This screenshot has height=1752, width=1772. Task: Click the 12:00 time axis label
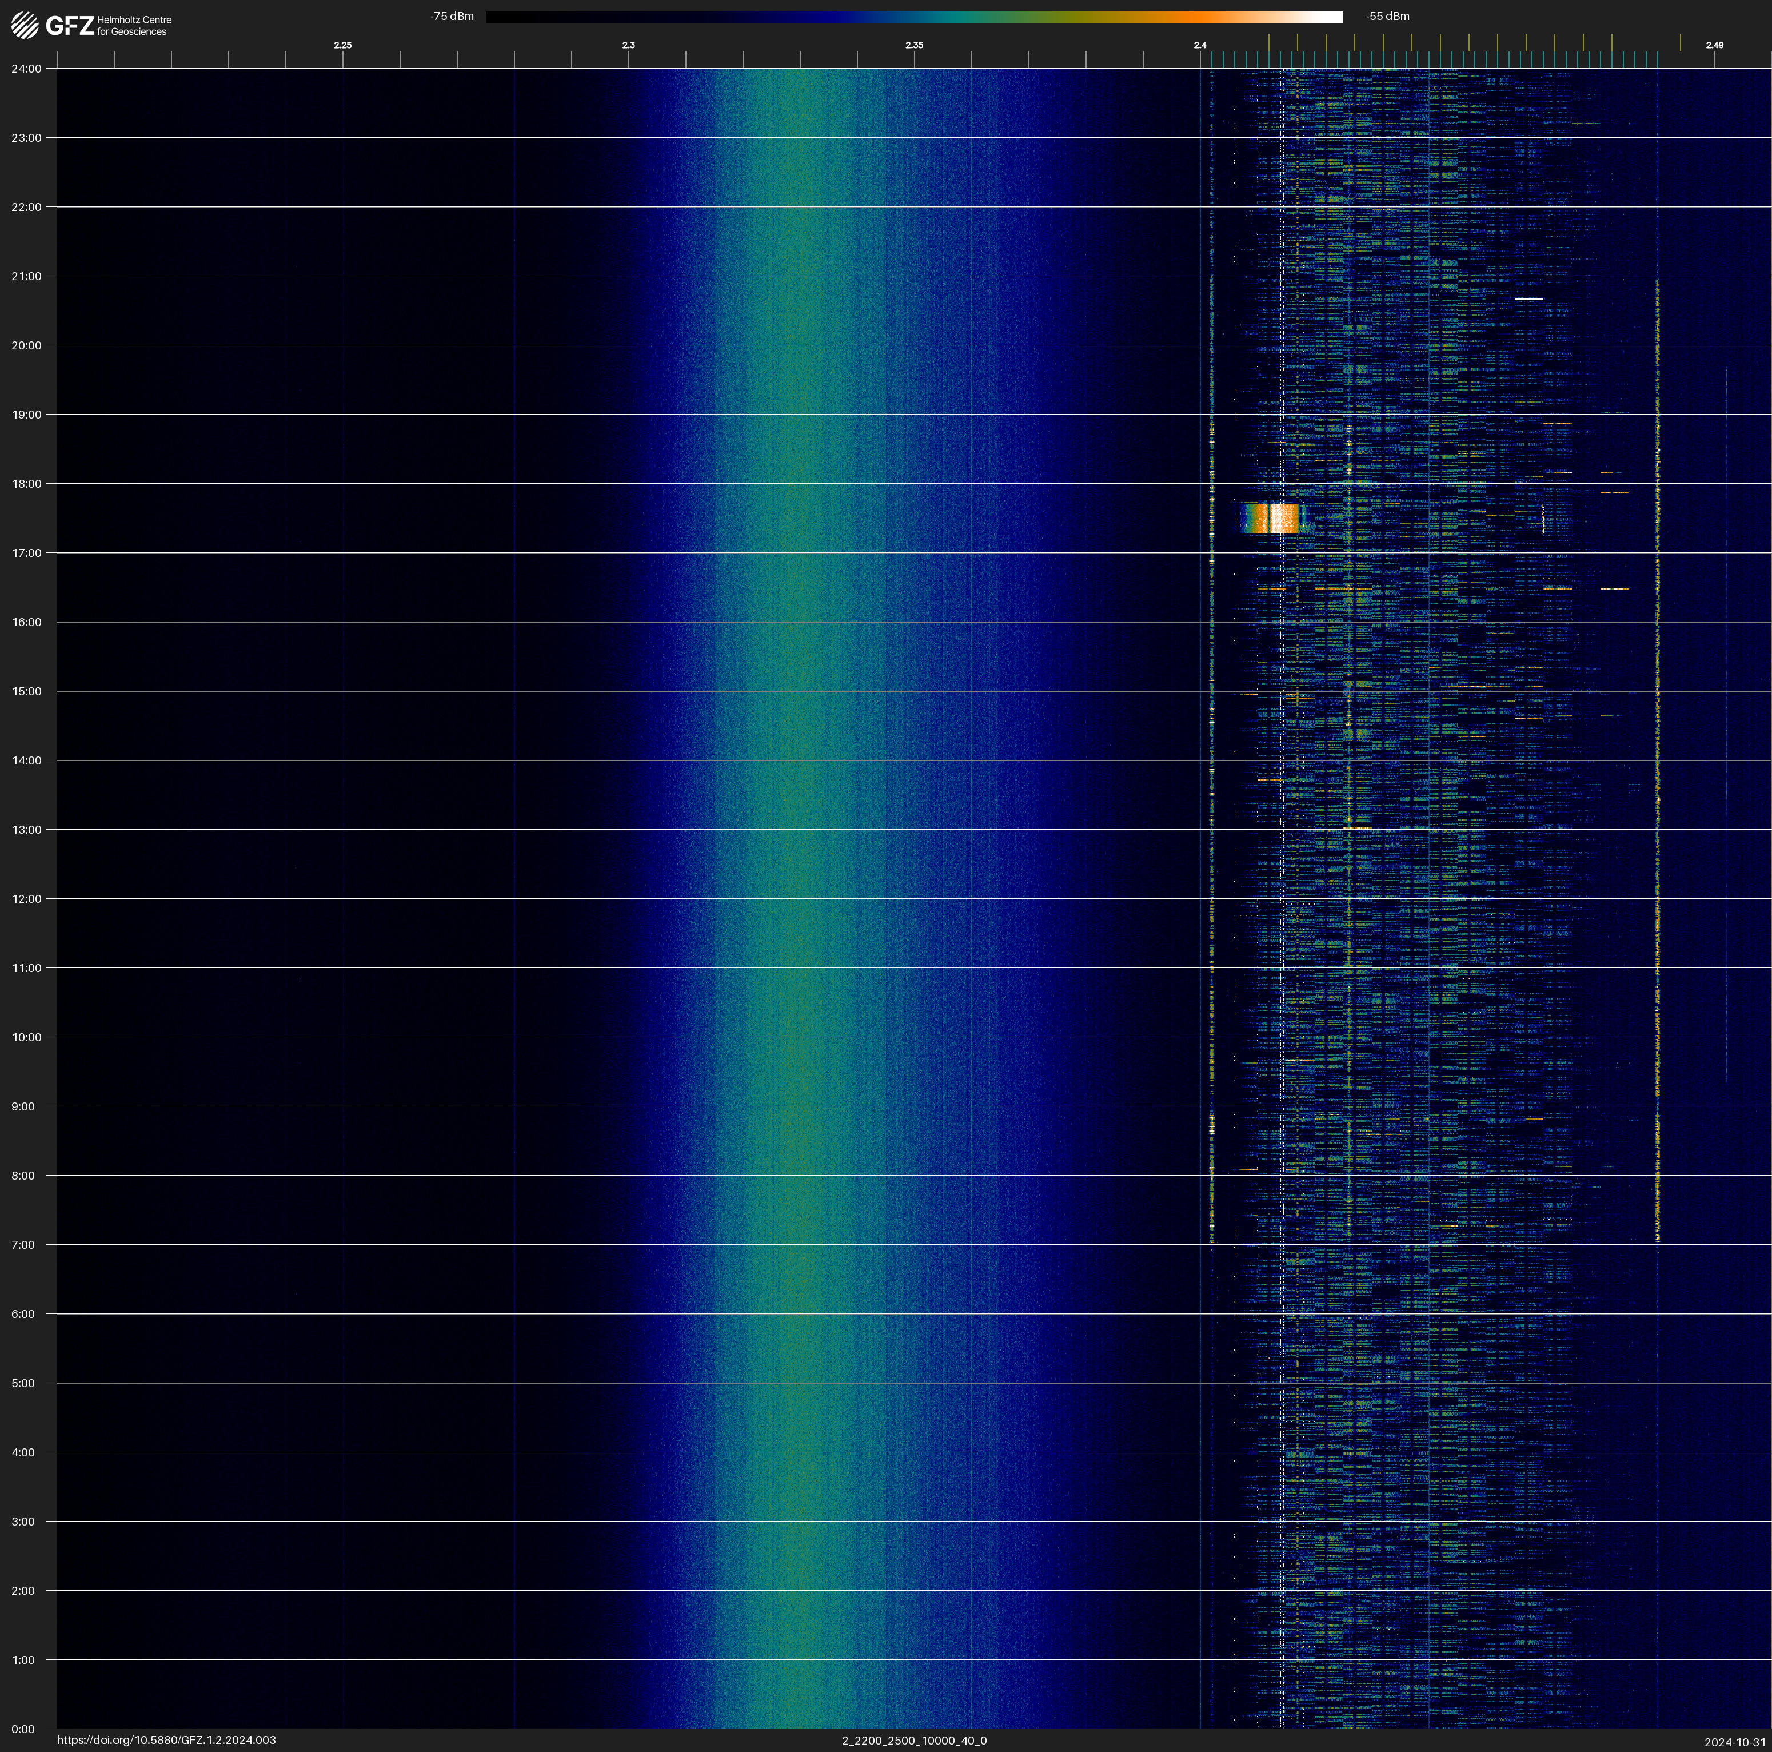tap(27, 899)
